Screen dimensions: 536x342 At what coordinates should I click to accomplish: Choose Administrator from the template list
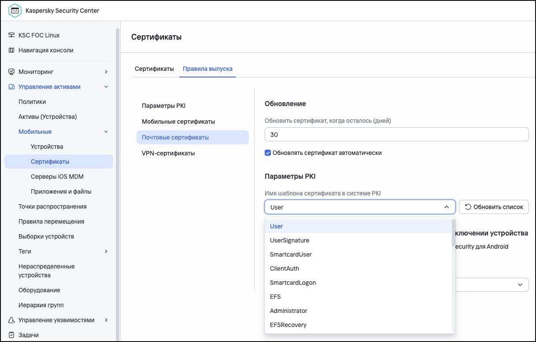358,311
